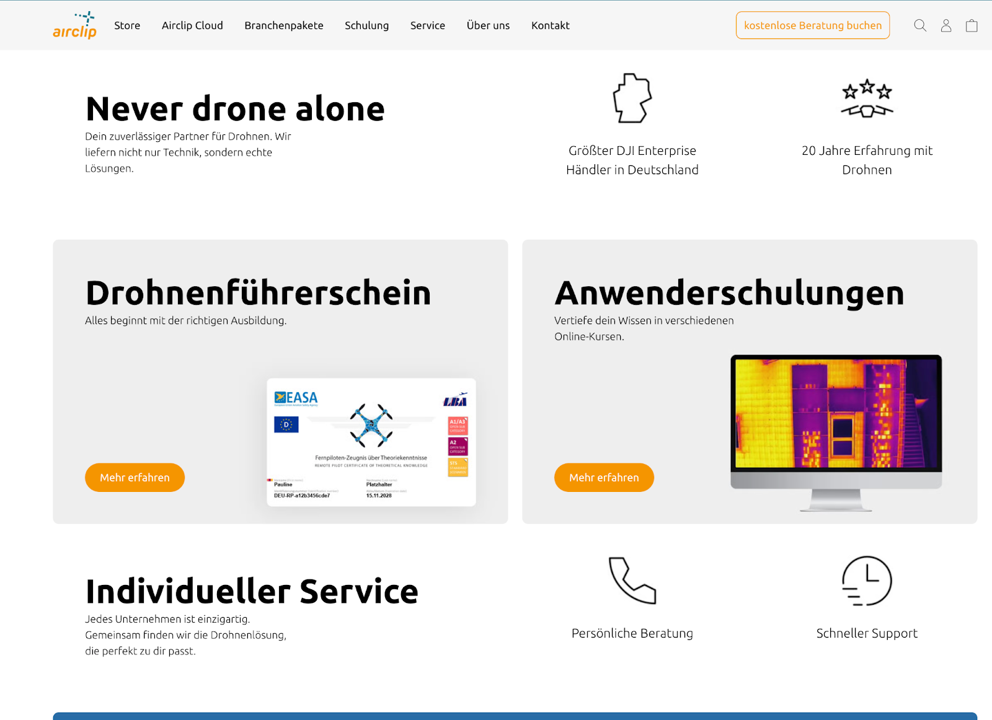The image size is (992, 720).
Task: Click the Never drone alone heading
Action: click(235, 108)
